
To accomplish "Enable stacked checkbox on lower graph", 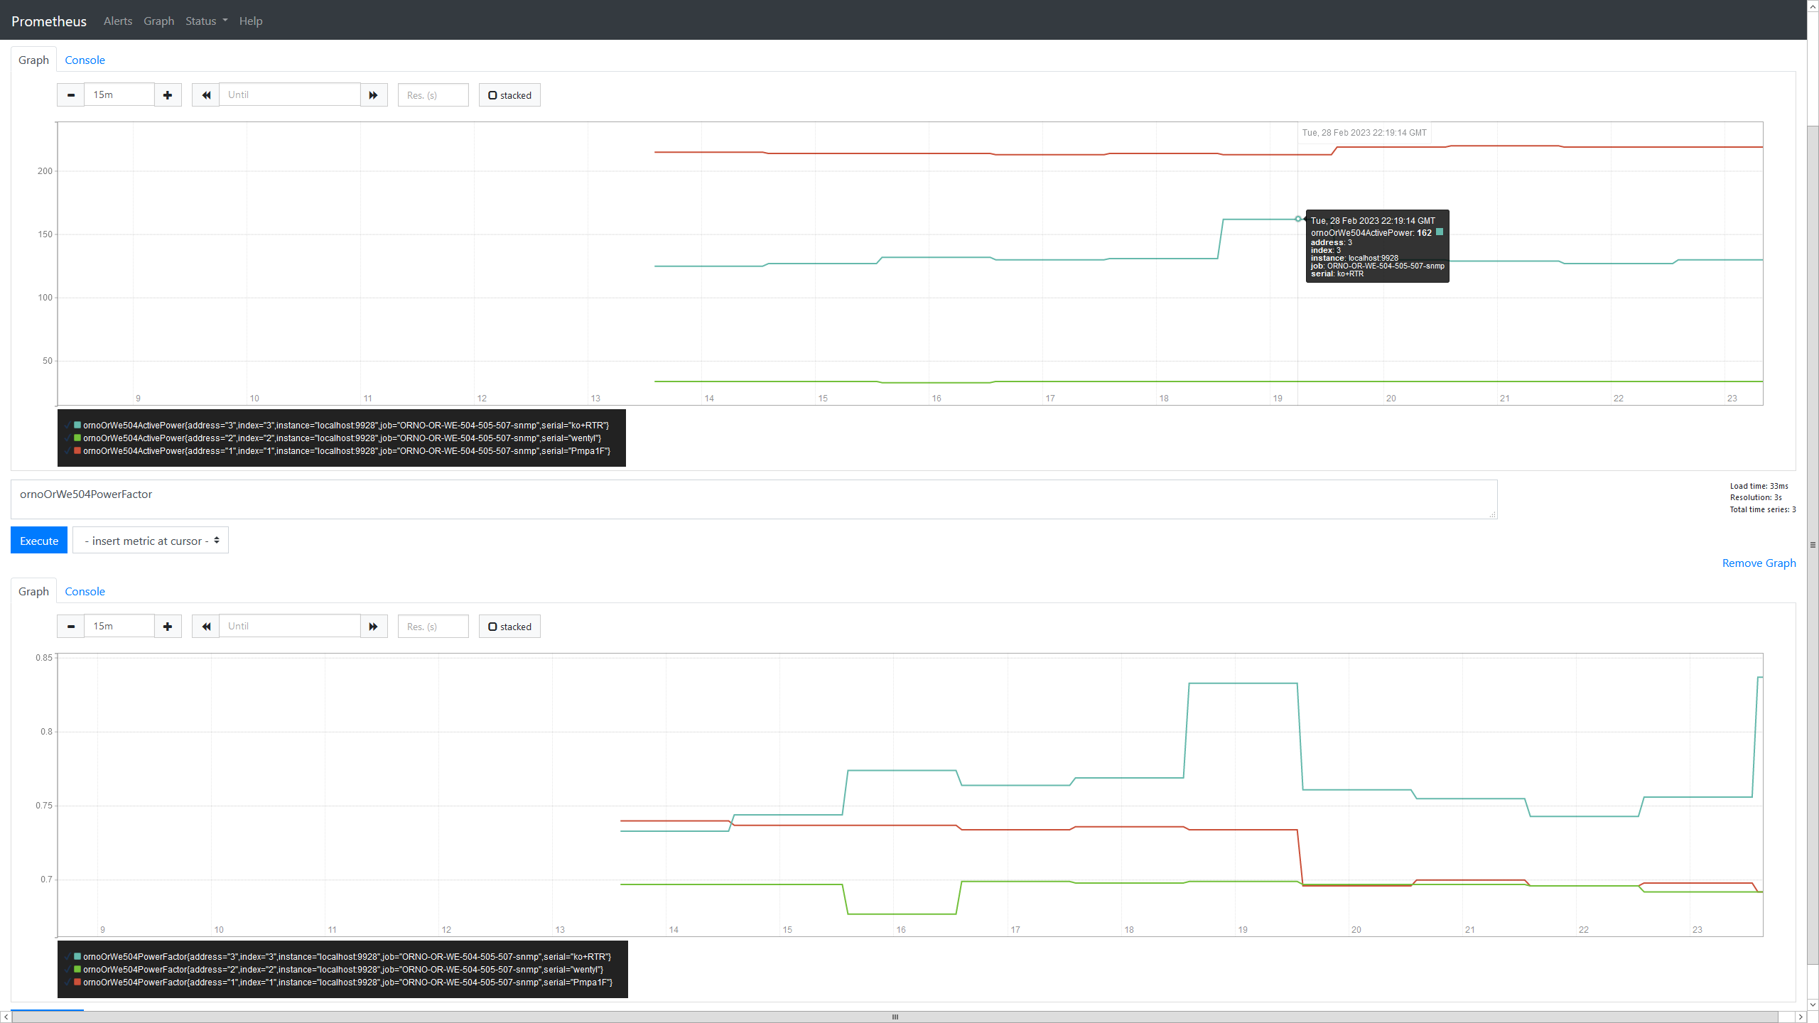I will pos(509,627).
